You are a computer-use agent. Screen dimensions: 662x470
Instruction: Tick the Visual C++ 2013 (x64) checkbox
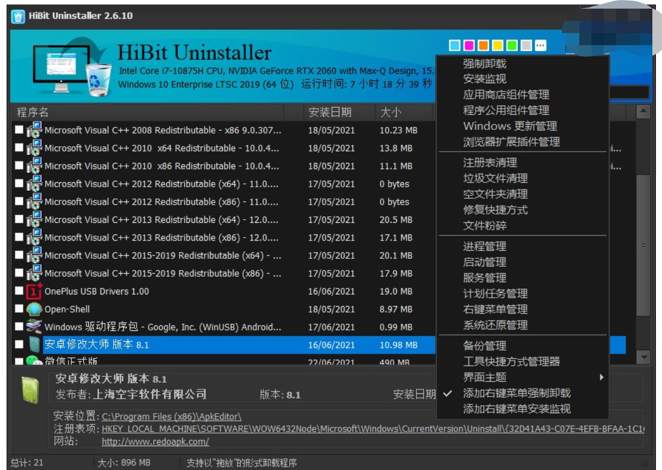point(19,219)
